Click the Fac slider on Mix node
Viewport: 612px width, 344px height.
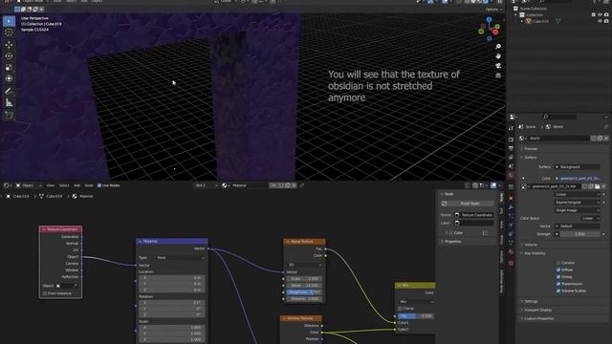pyautogui.click(x=416, y=316)
